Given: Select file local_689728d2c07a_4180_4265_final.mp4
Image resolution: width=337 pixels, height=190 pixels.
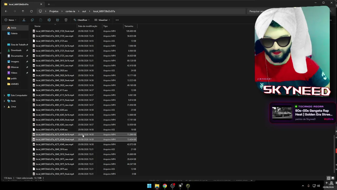Looking at the screenshot, I should tap(84, 120).
